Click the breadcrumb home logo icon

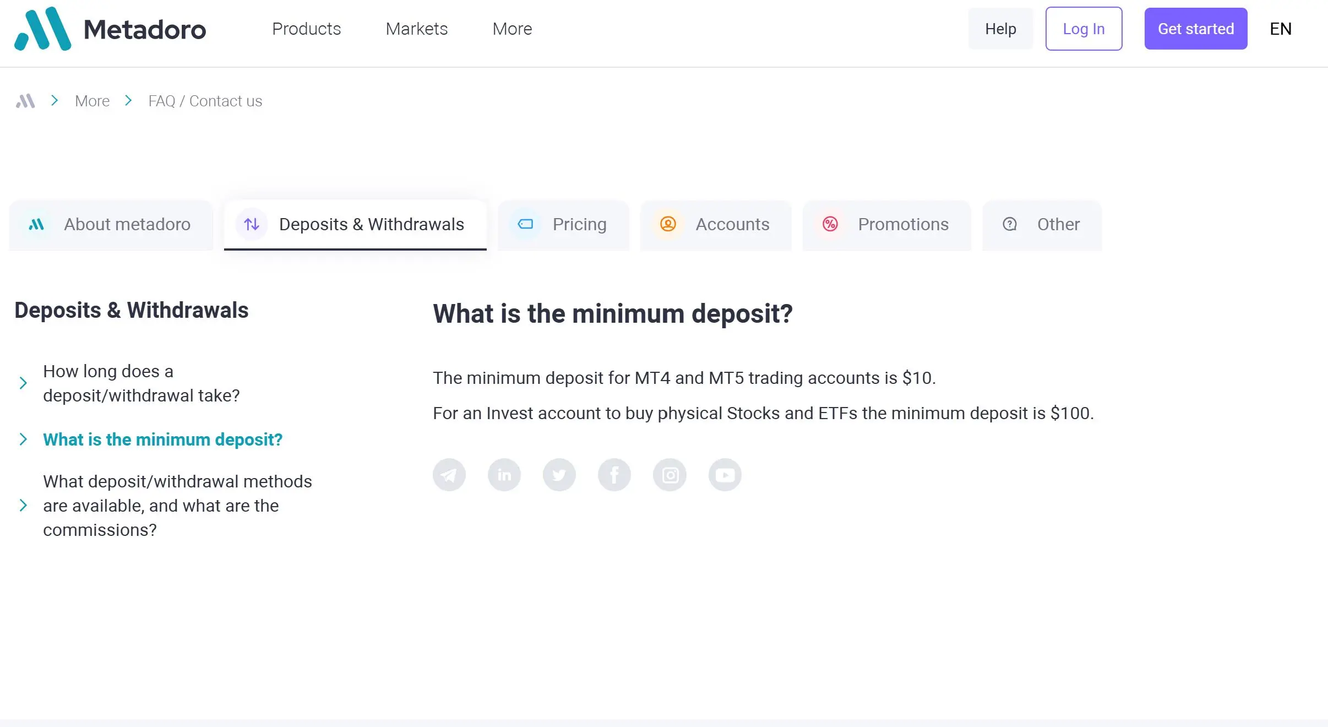click(25, 101)
